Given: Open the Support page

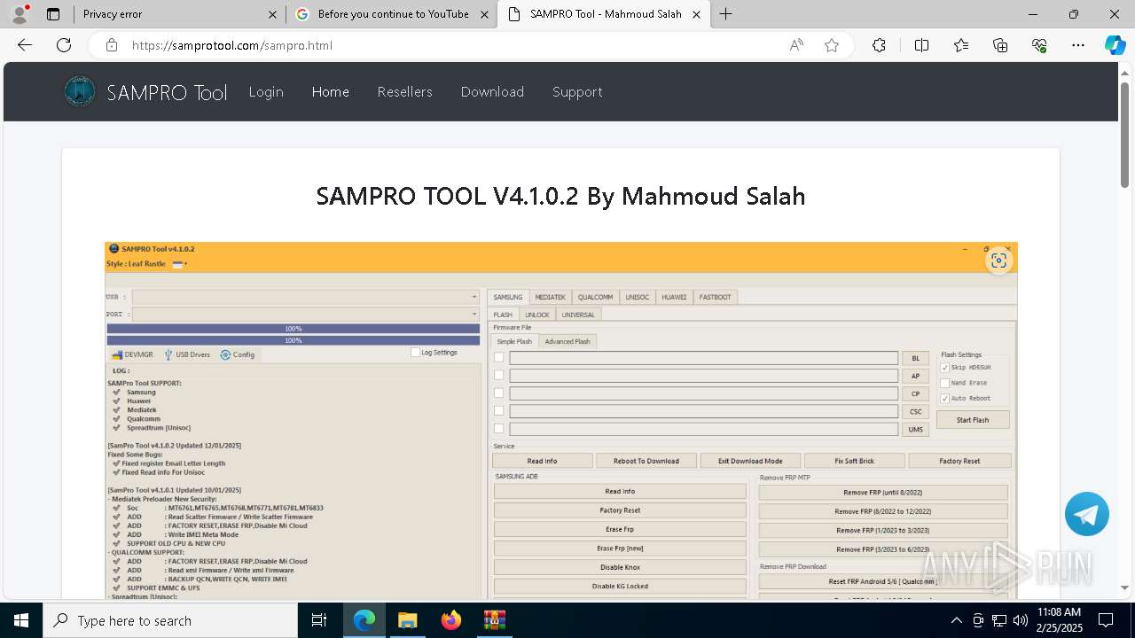Looking at the screenshot, I should pos(577,91).
